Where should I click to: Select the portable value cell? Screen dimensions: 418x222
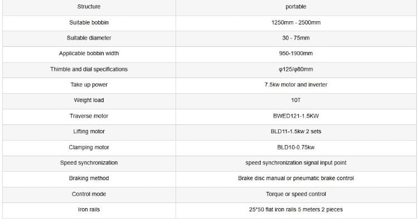296,7
